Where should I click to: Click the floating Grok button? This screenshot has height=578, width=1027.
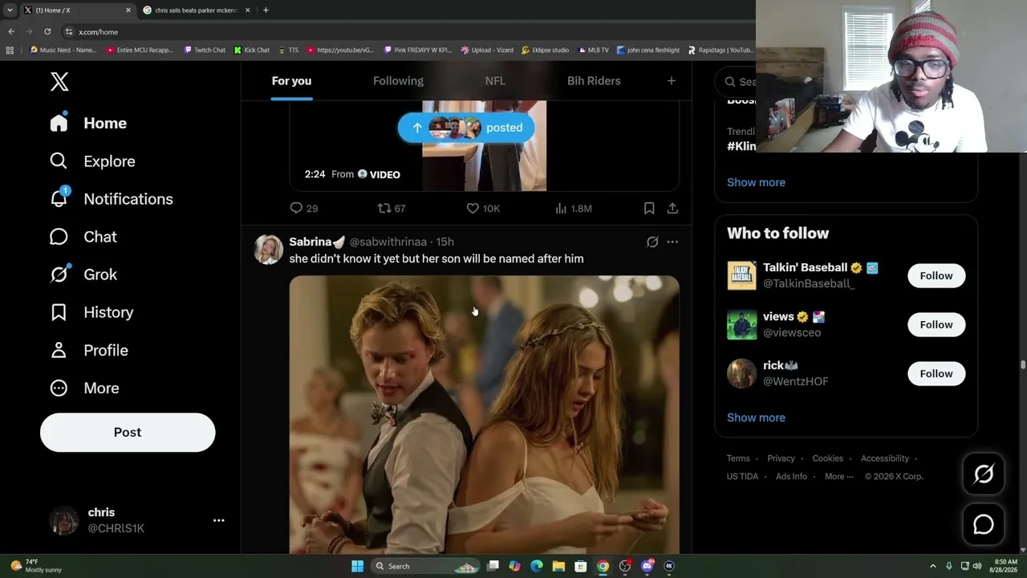point(984,474)
